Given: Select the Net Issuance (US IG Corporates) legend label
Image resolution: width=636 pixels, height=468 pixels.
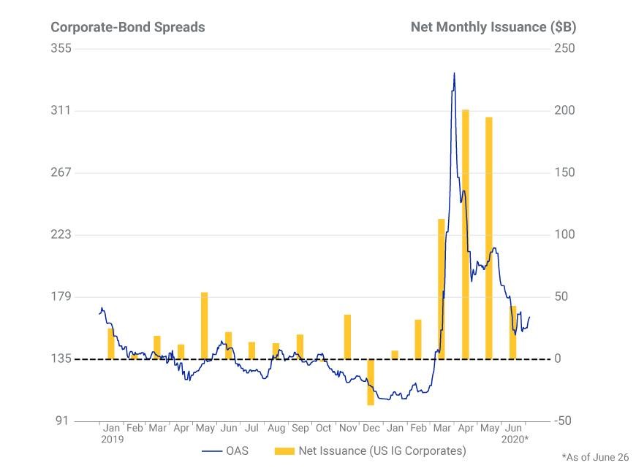Looking at the screenshot, I should coord(382,451).
